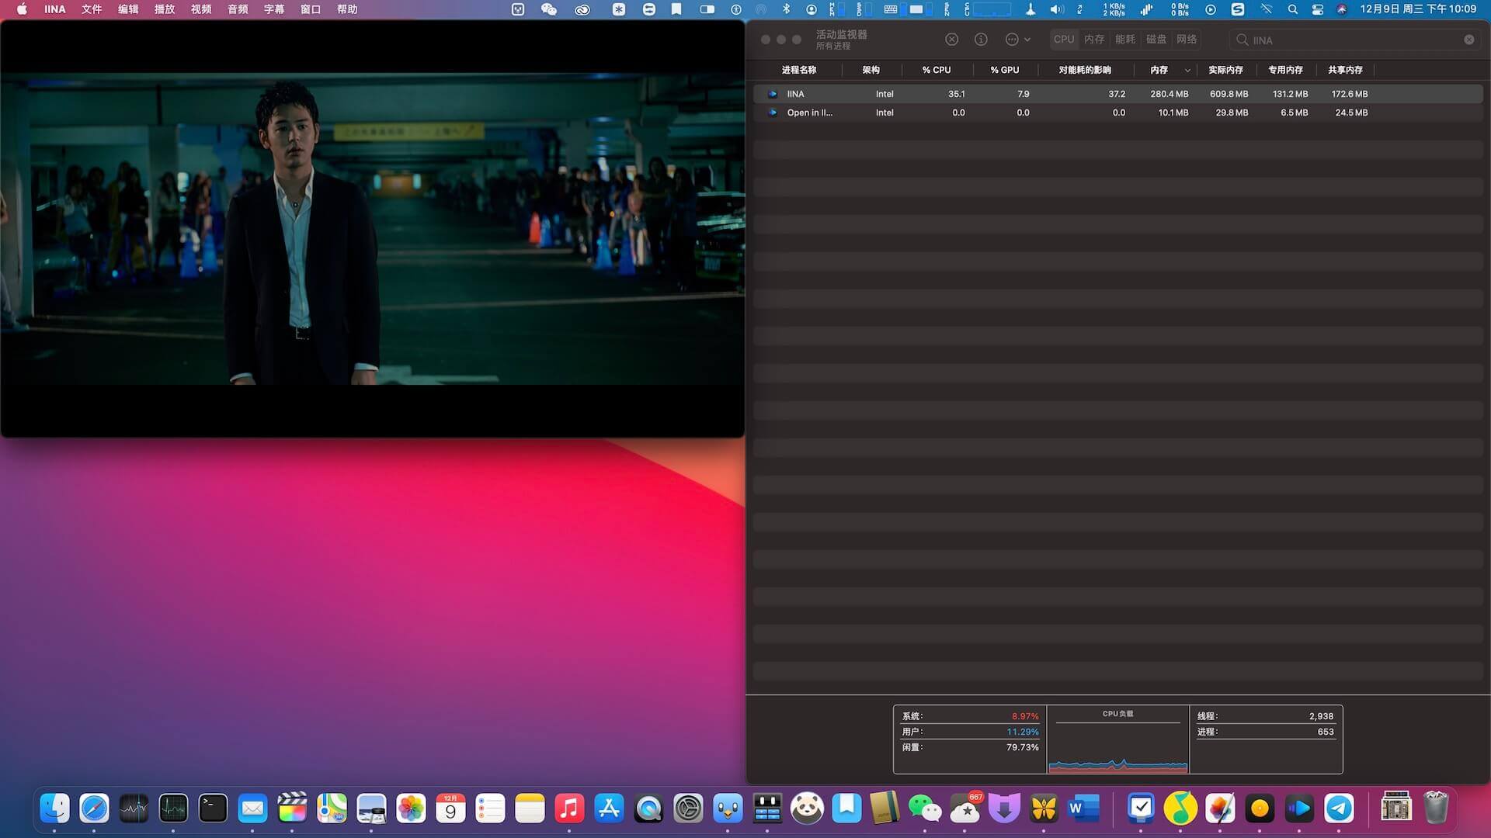1491x838 pixels.
Task: Sort by 专用内存 column header
Action: coord(1285,70)
